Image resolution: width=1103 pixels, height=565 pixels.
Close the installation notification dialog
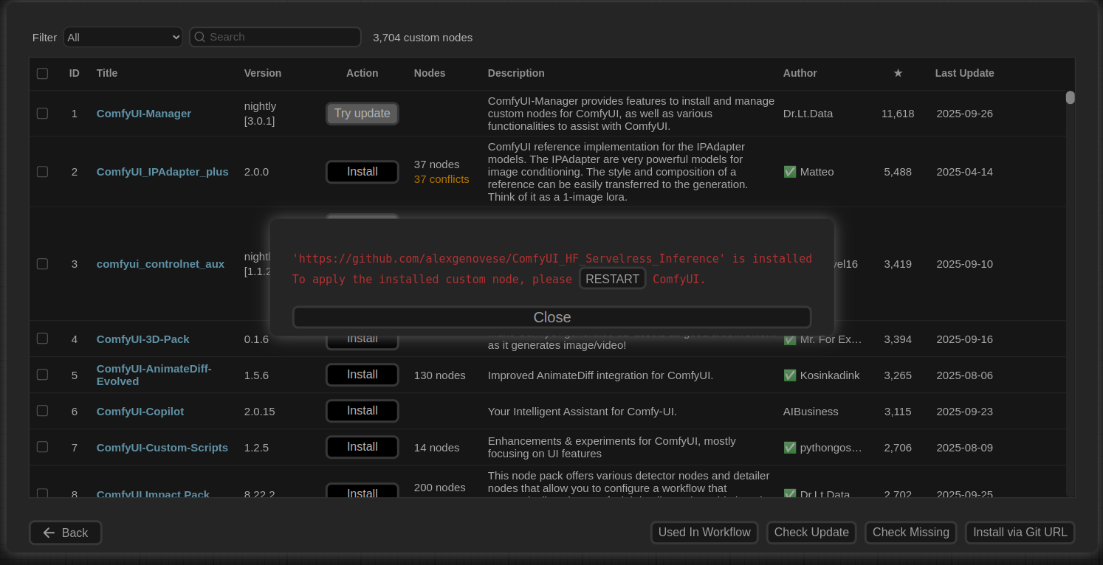pyautogui.click(x=551, y=316)
